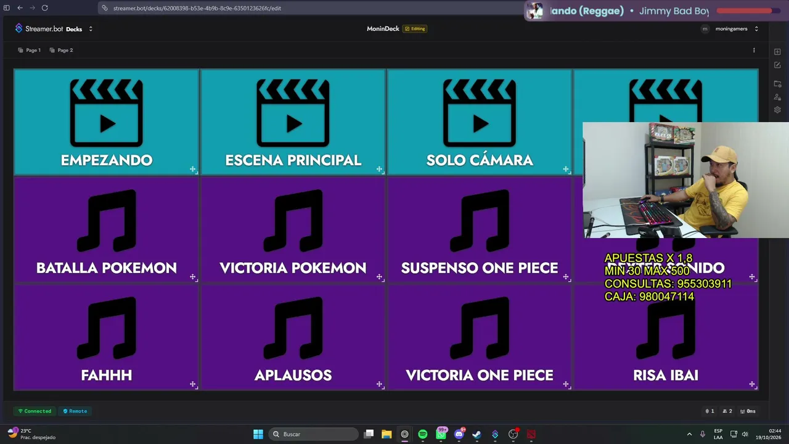This screenshot has height=444, width=789.
Task: Click the weather widget 23°C
Action: [x=32, y=434]
